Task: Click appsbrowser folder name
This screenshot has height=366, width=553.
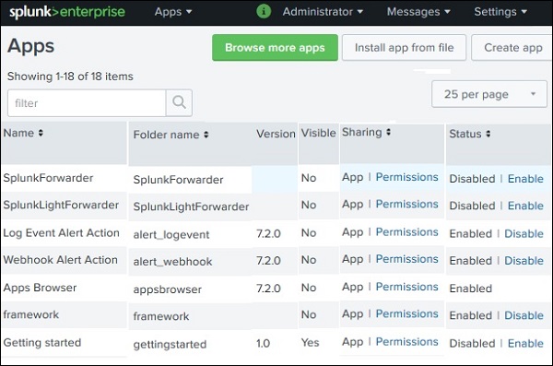Action: pos(168,289)
